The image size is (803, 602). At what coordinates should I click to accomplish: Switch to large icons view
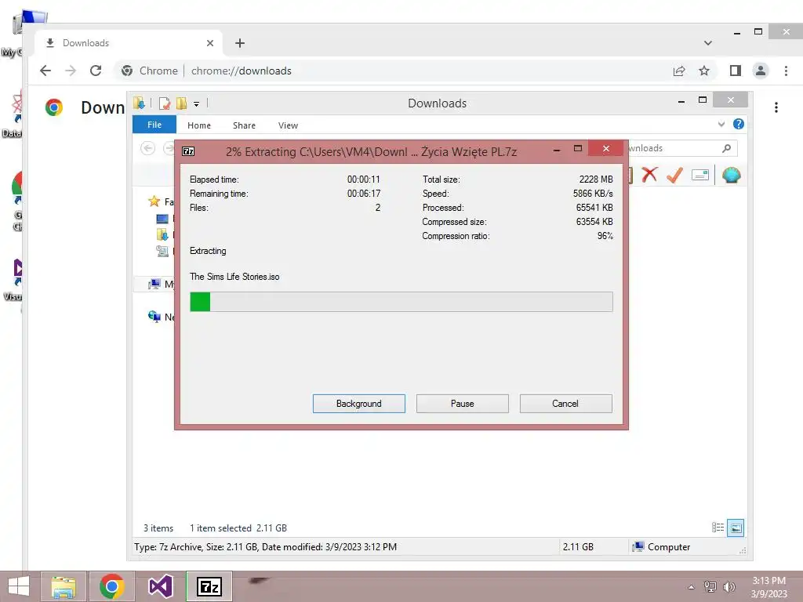click(x=736, y=528)
